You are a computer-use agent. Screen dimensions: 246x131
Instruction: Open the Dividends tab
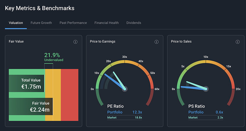click(x=134, y=23)
